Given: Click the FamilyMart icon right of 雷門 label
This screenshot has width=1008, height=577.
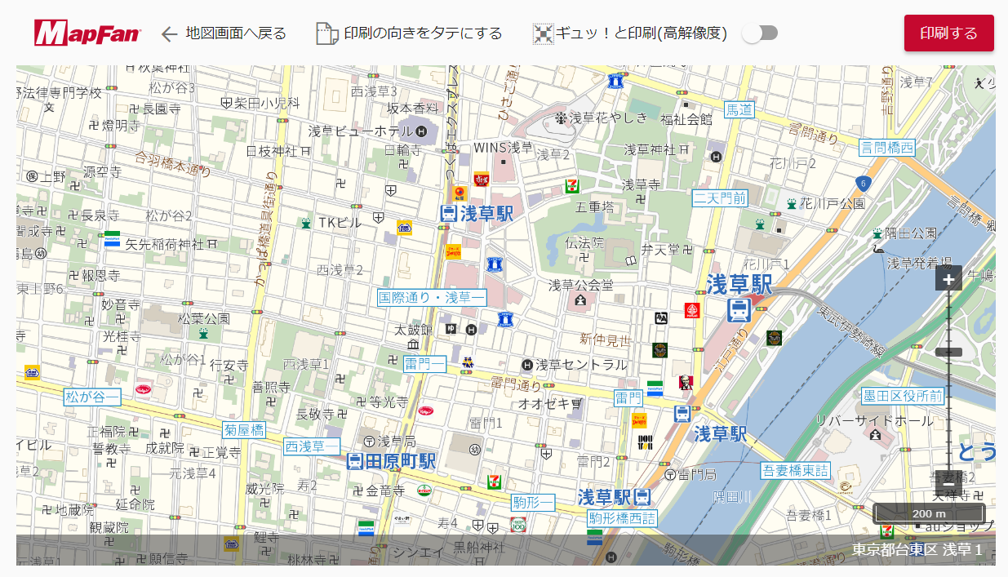Looking at the screenshot, I should click(655, 388).
